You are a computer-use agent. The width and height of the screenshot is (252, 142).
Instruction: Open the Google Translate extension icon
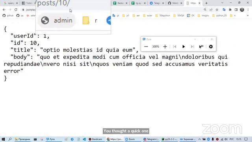pos(224,9)
